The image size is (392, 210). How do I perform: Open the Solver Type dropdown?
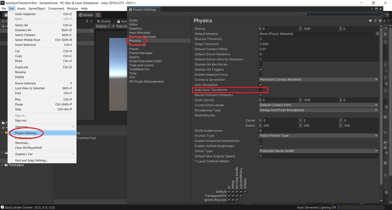[x=318, y=151]
